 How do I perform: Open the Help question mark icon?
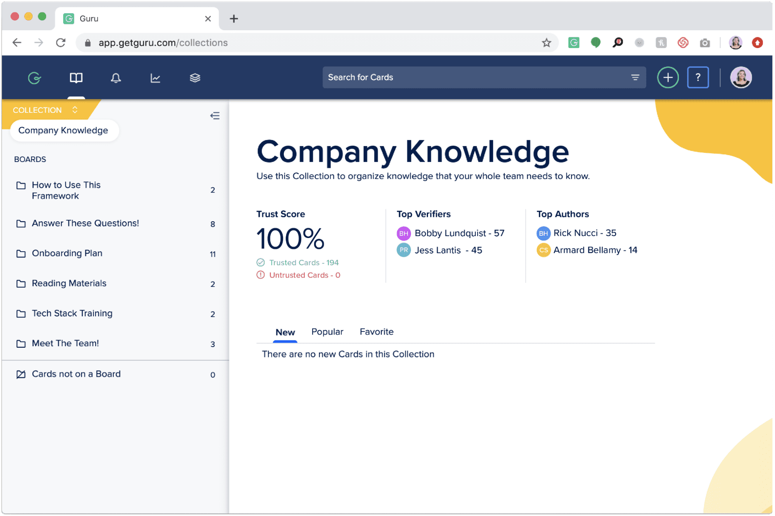(x=697, y=77)
